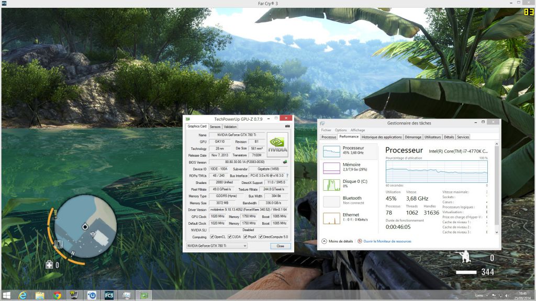Click the GPU-Z title bar app icon
Screen dimensions: 536x301
pos(188,119)
